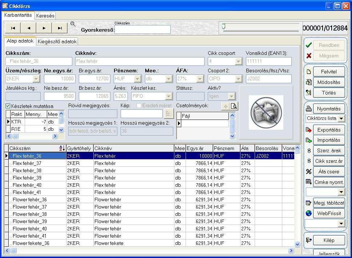Click the Importálás button
This screenshot has height=258, width=352.
point(329,140)
